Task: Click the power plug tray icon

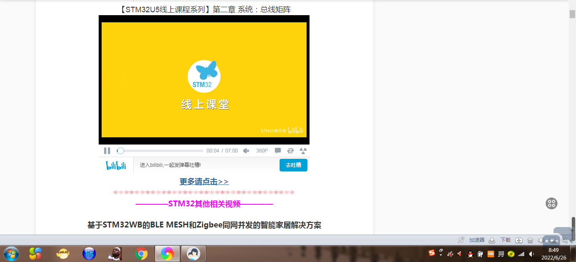Action: [481, 254]
